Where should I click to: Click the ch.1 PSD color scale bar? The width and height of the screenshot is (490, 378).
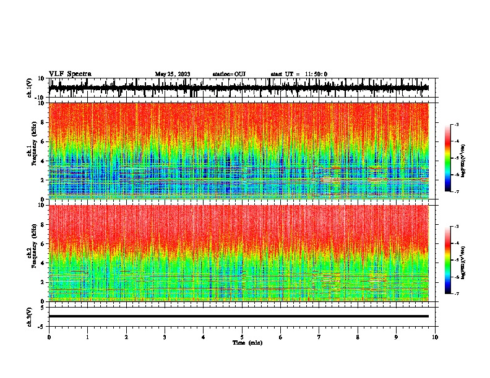[x=448, y=158]
